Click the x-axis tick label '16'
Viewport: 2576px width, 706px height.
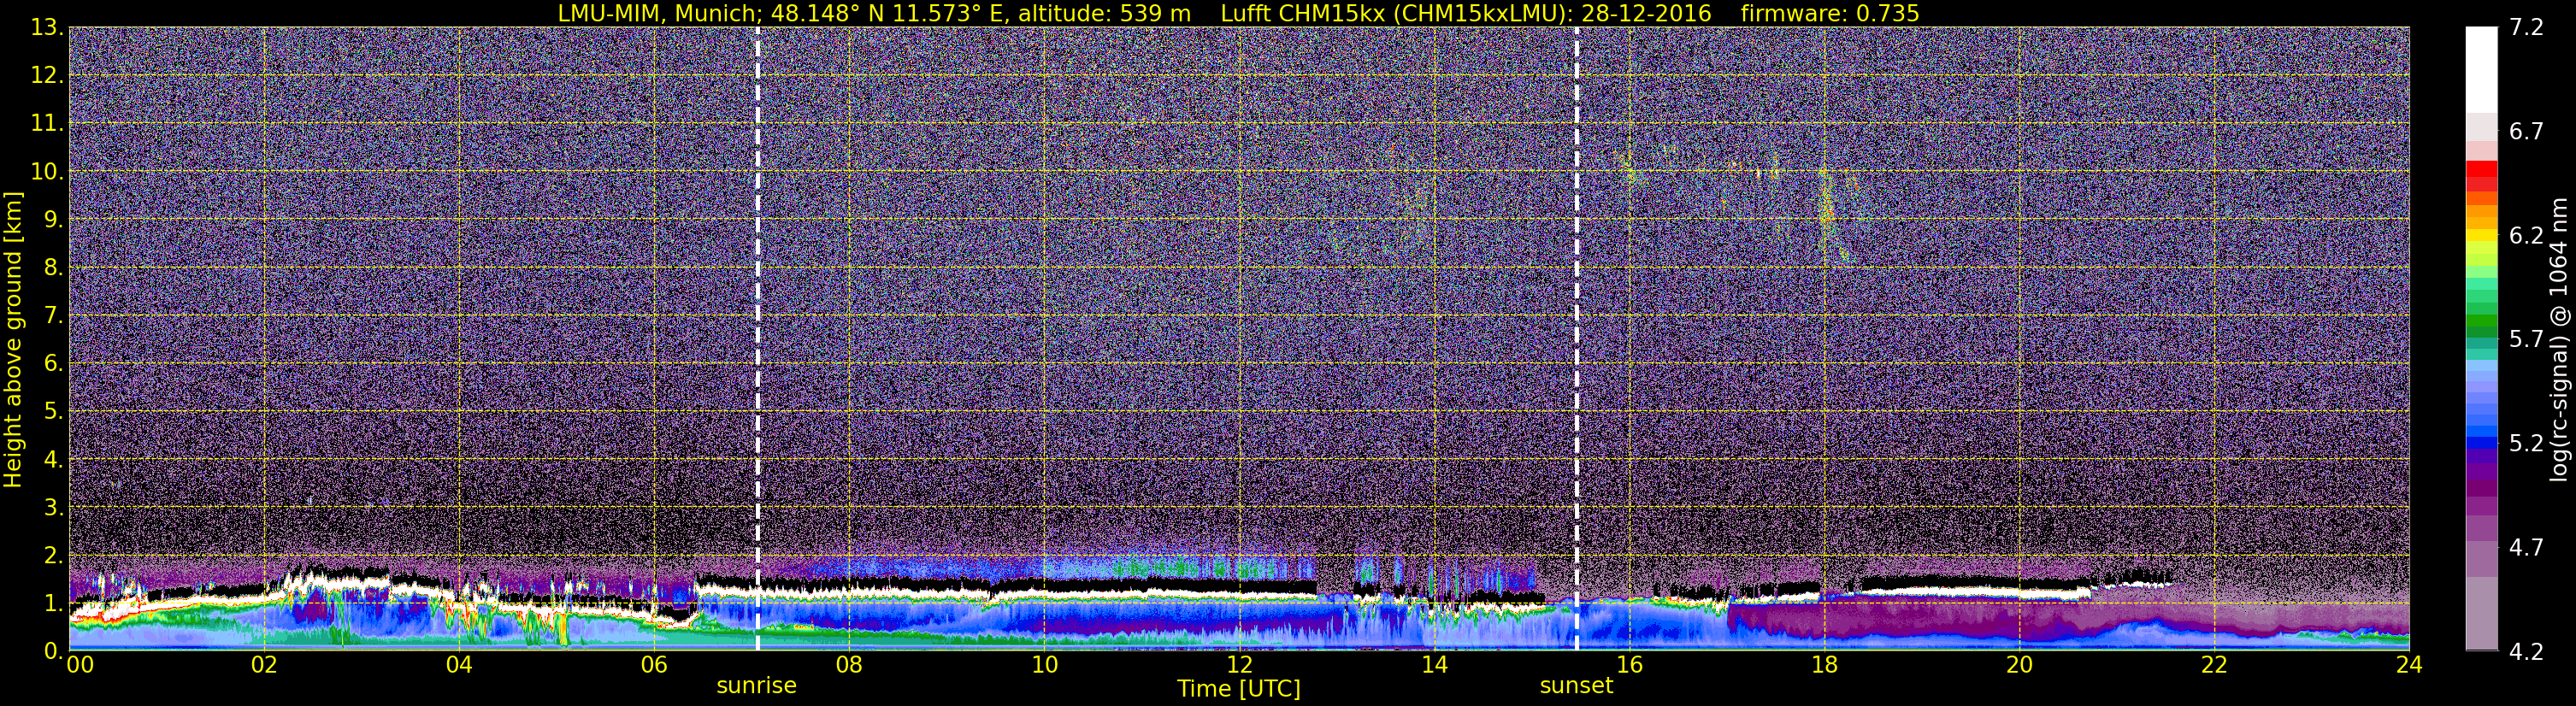1629,665
